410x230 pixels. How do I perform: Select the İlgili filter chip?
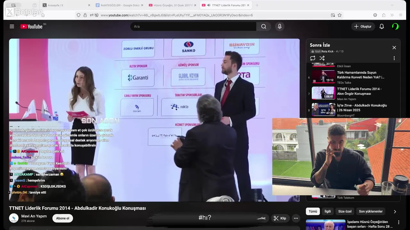tap(328, 211)
